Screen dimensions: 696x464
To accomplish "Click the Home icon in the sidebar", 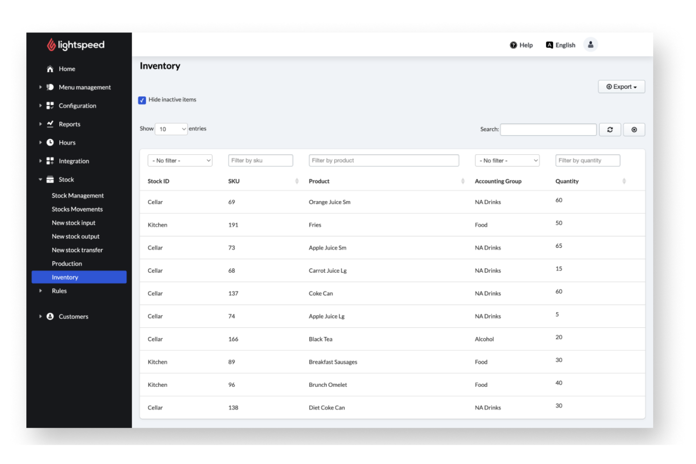I will coord(50,69).
